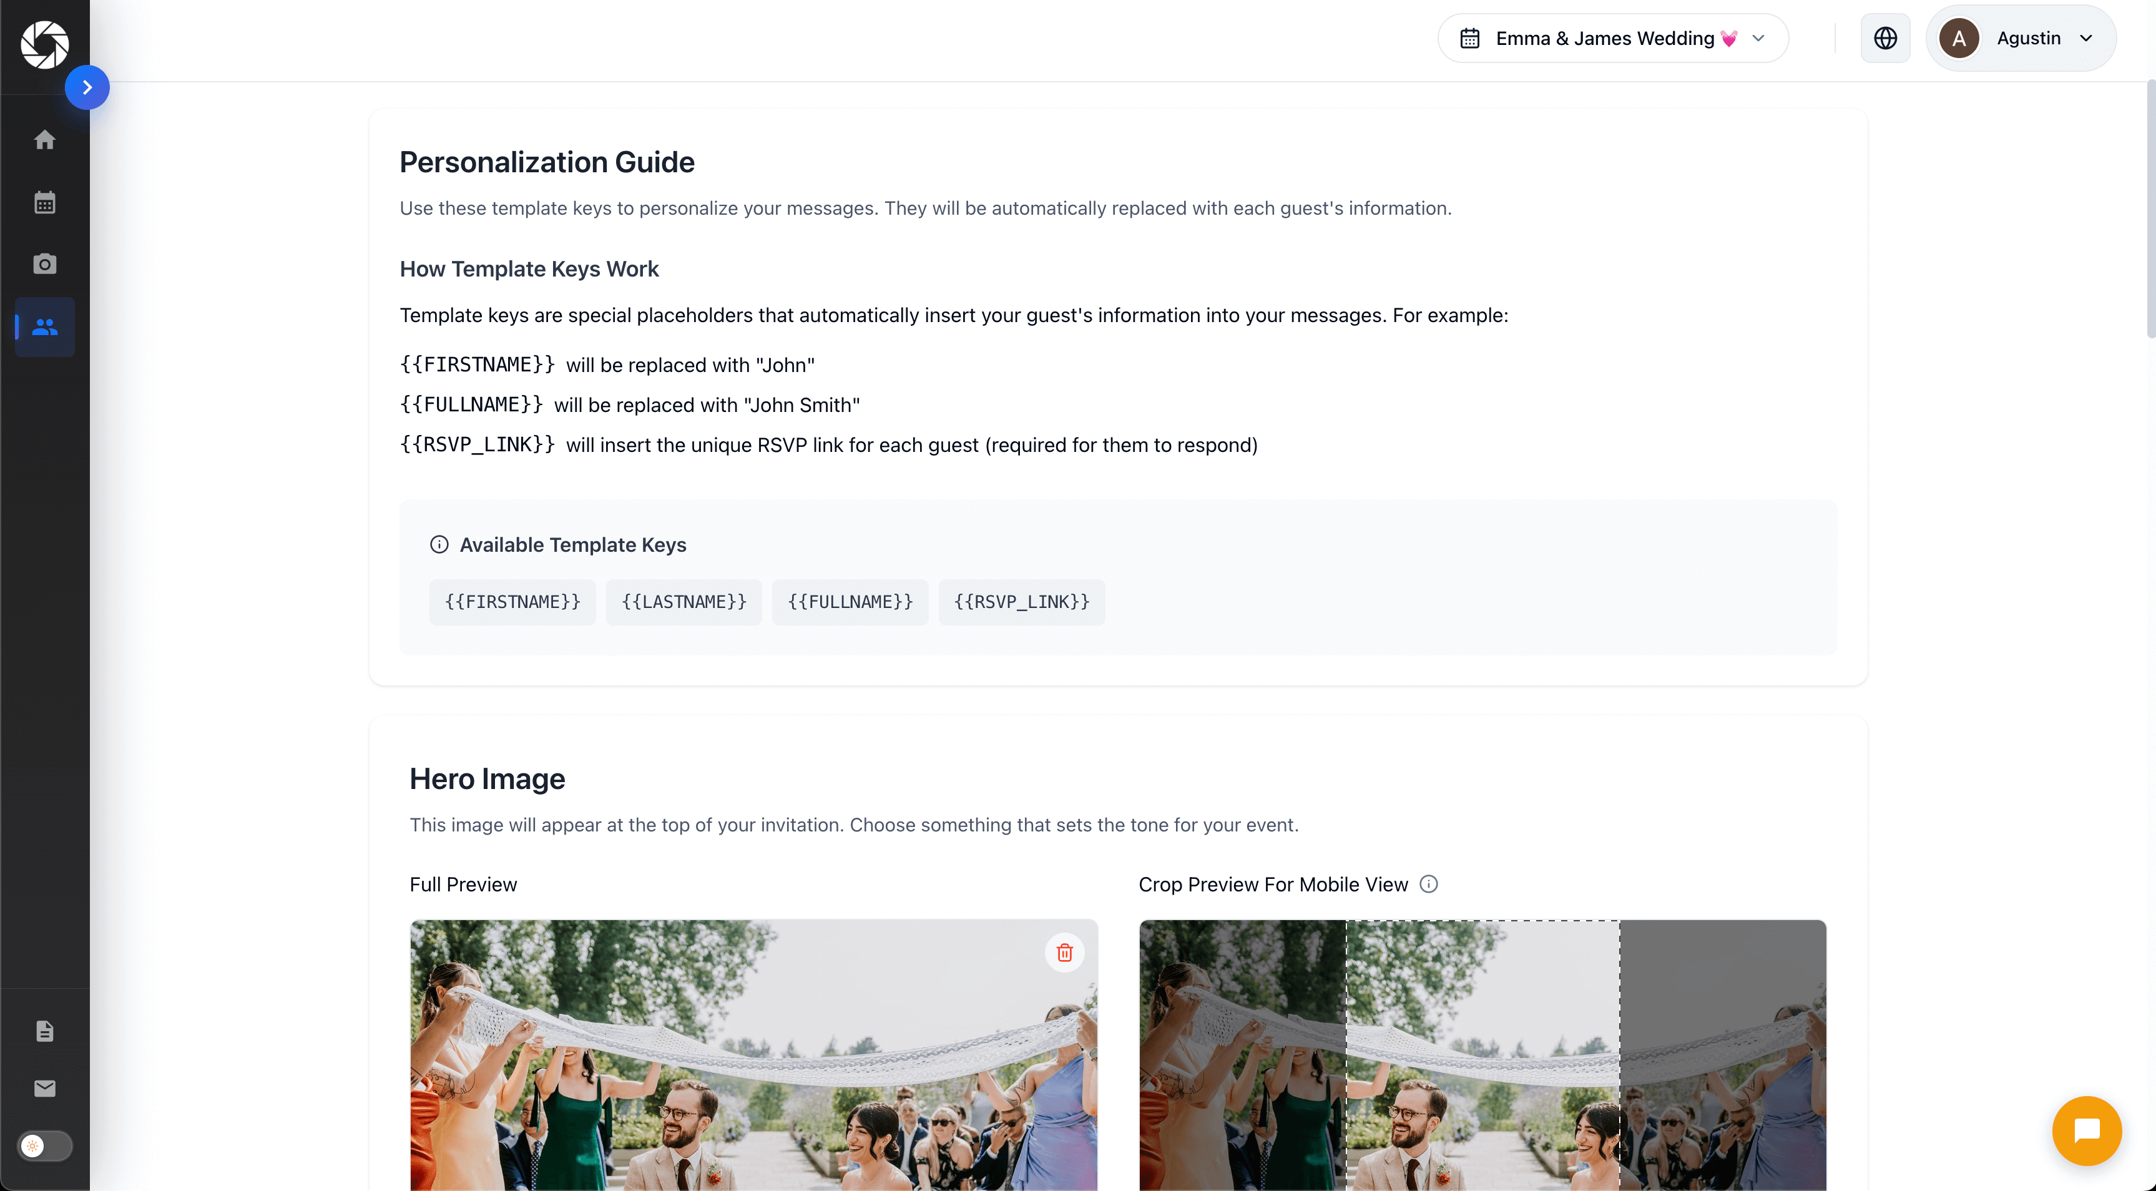Viewport: 2156px width, 1191px height.
Task: Delete the hero image with trash icon
Action: pos(1065,952)
